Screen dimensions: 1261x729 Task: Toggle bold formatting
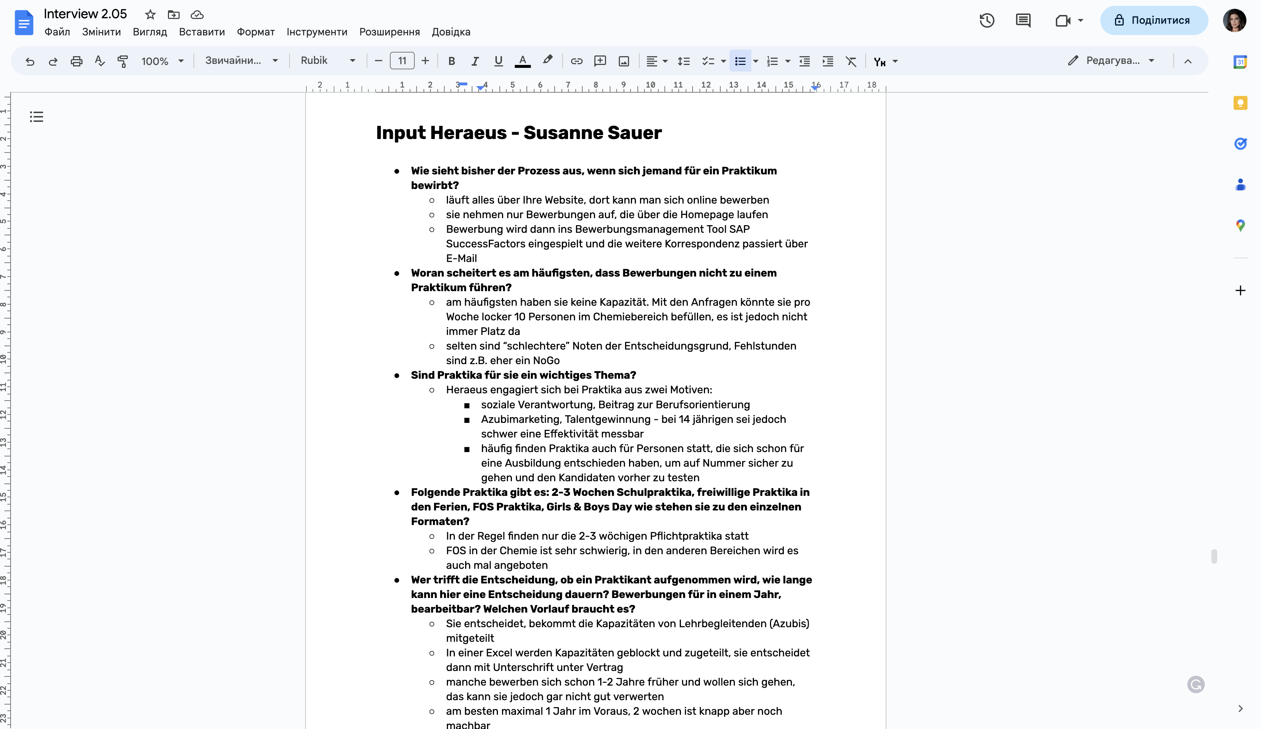pos(451,61)
